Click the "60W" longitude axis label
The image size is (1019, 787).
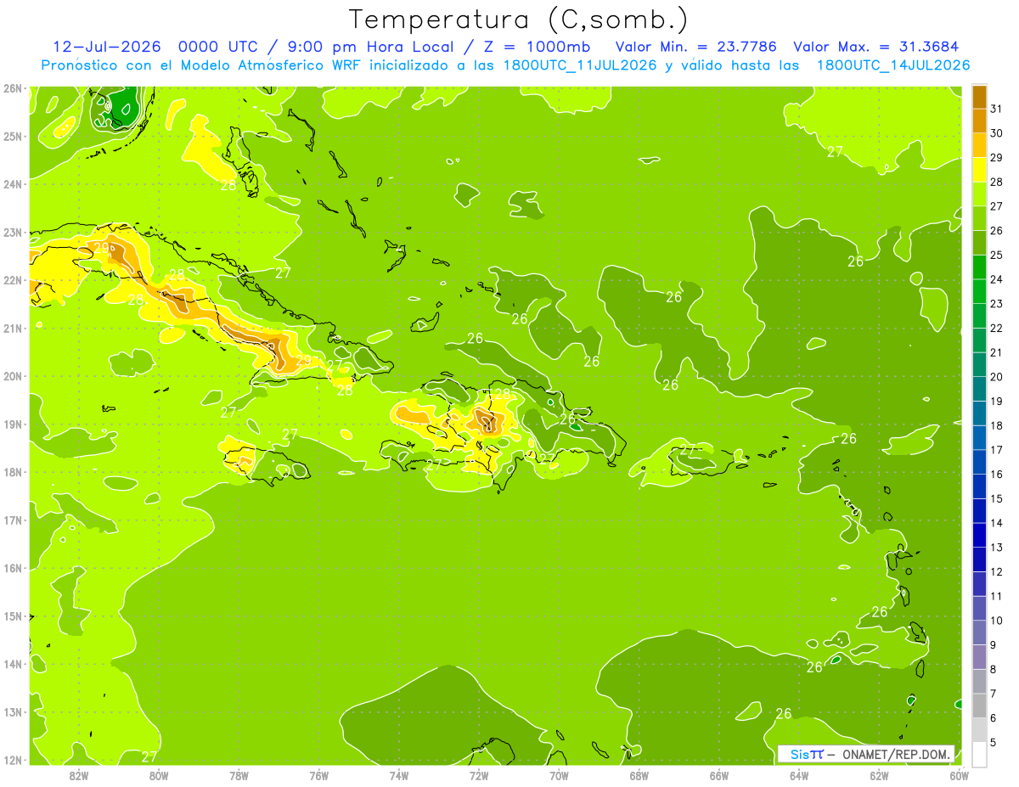(x=959, y=775)
